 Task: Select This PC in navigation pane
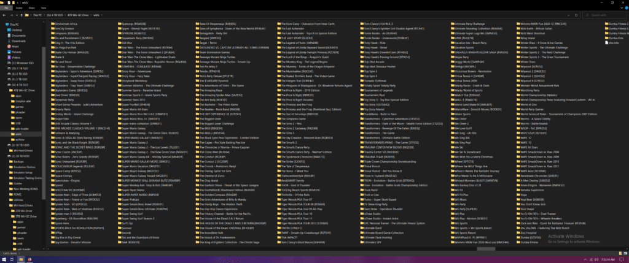pyautogui.click(x=15, y=25)
